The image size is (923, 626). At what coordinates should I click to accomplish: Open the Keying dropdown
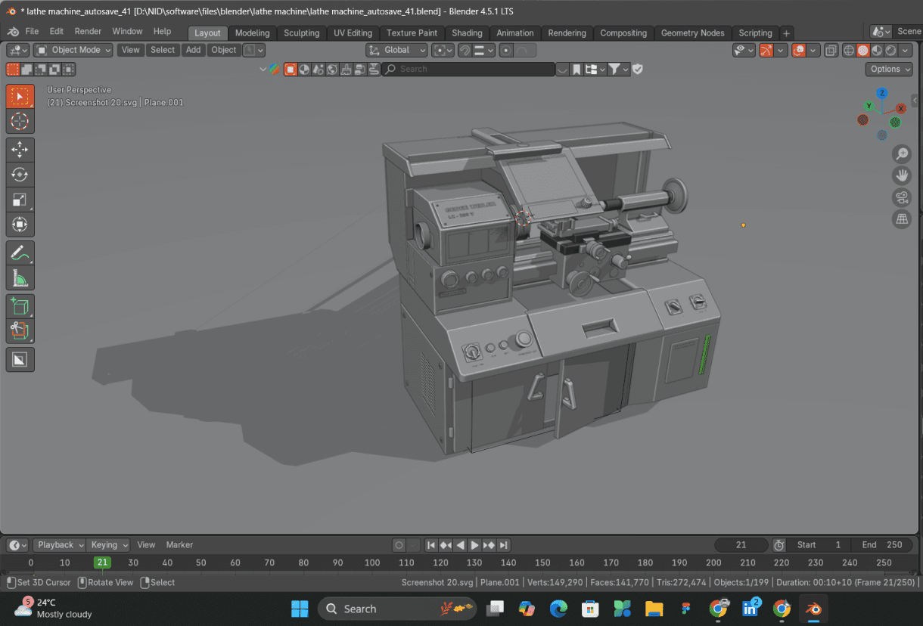(x=108, y=545)
